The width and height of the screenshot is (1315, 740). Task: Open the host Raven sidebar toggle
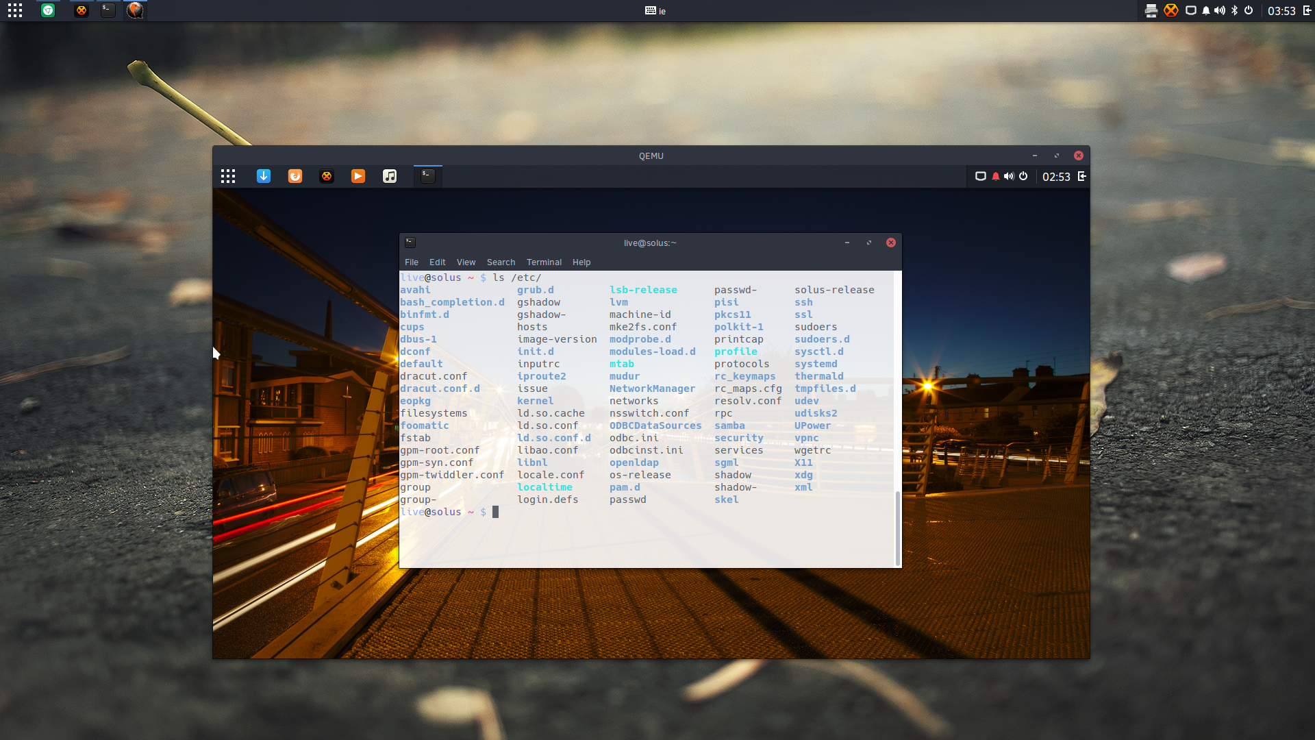coord(1307,10)
